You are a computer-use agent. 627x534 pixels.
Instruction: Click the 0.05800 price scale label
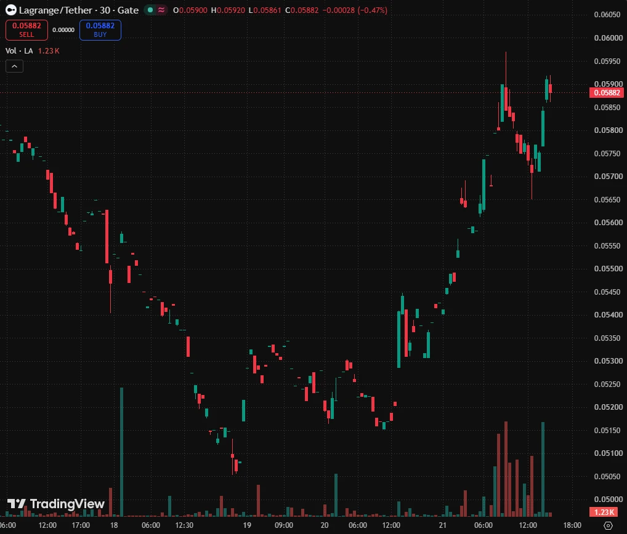pyautogui.click(x=608, y=130)
